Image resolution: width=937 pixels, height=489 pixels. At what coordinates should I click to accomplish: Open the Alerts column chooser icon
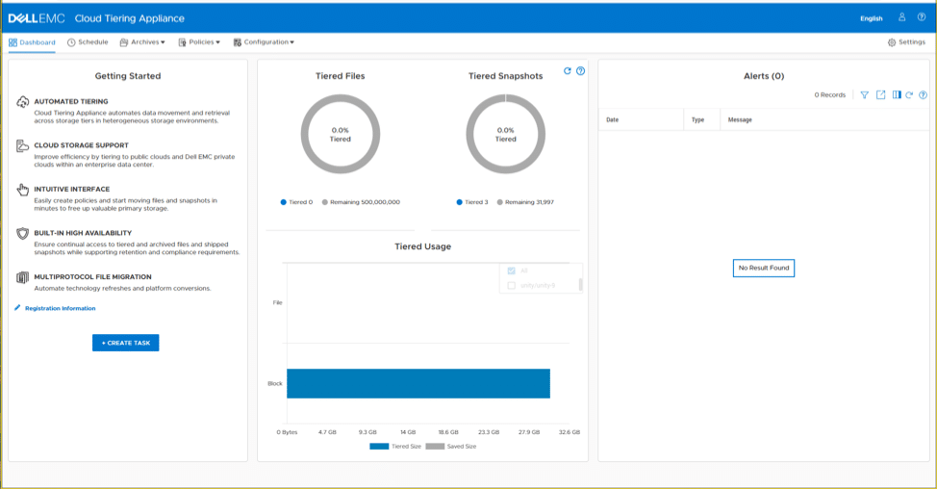coord(897,95)
